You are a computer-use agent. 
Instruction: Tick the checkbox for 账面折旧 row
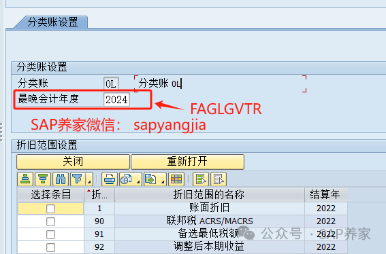(50, 208)
